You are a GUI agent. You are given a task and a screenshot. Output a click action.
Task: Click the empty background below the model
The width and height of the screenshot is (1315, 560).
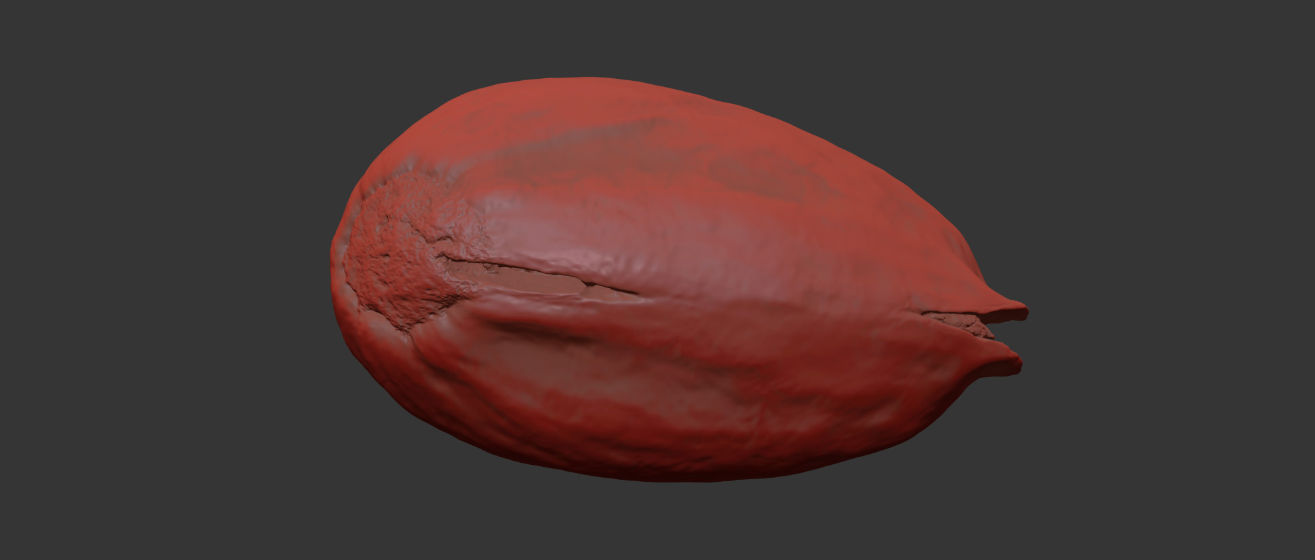653,523
